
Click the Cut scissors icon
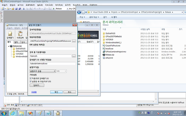pyautogui.click(x=24, y=9)
